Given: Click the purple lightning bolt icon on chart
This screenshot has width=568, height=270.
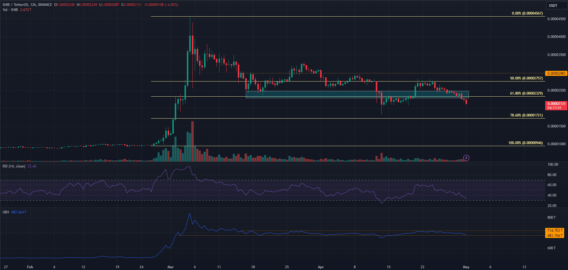Looking at the screenshot, I should [x=466, y=158].
